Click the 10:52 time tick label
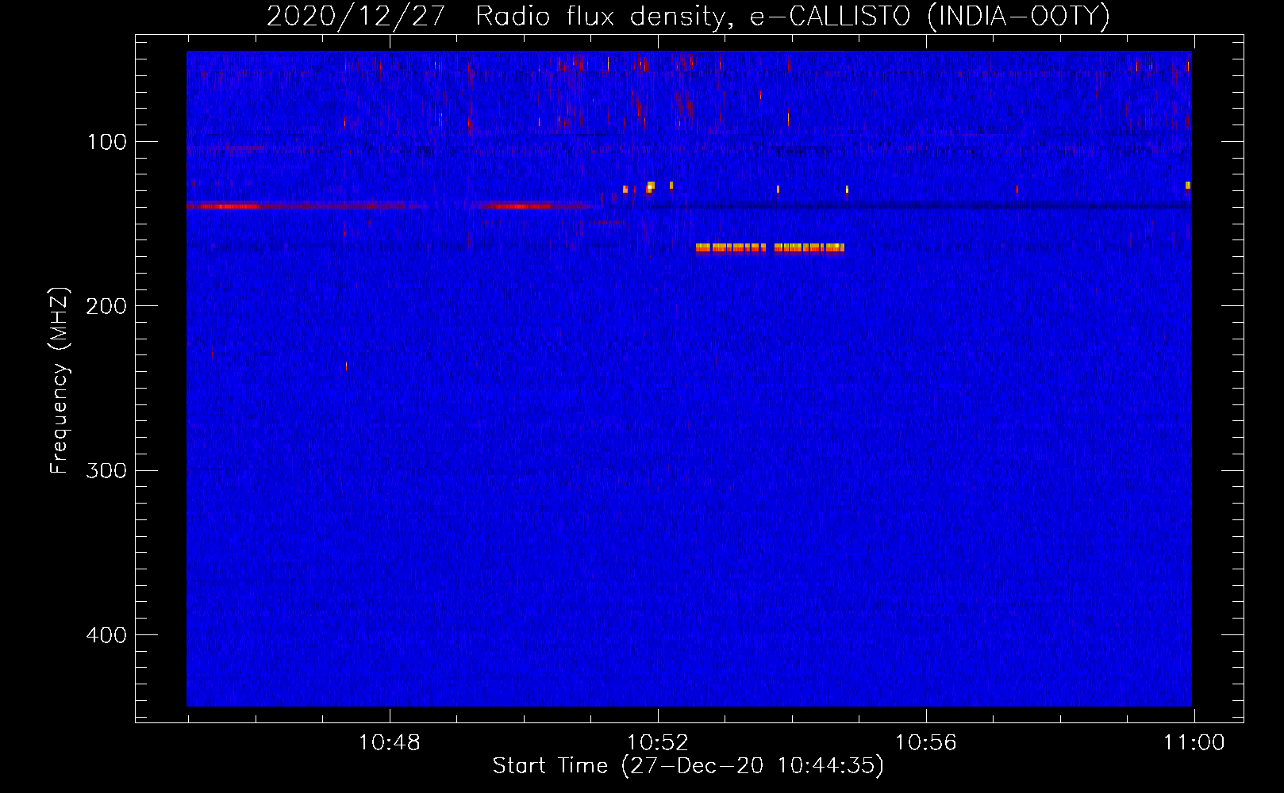Viewport: 1284px width, 793px height. [x=658, y=743]
